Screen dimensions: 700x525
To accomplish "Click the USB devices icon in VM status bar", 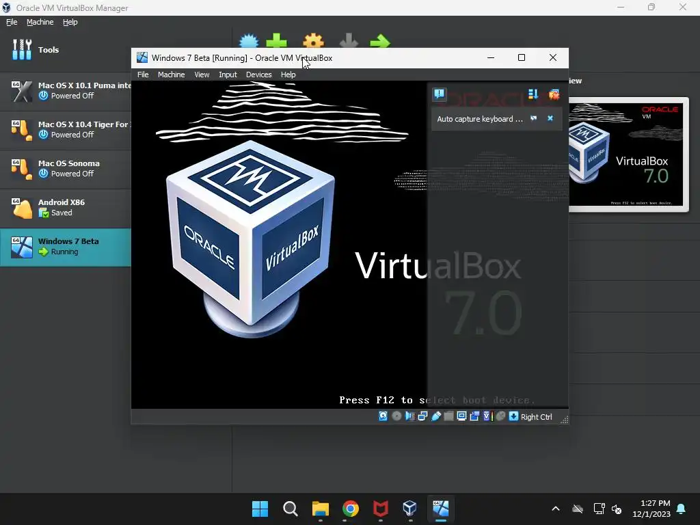I will click(x=435, y=416).
